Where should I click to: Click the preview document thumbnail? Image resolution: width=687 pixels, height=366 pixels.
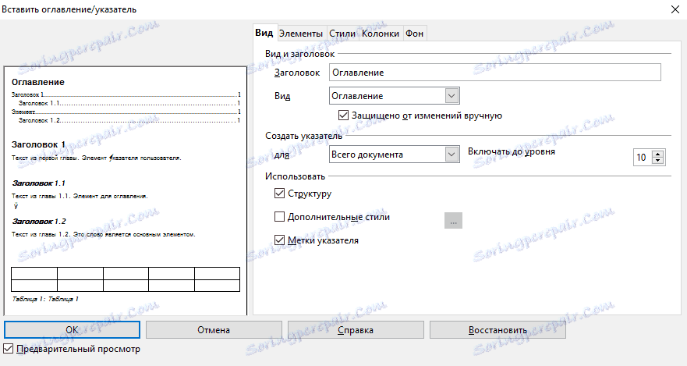(126, 190)
